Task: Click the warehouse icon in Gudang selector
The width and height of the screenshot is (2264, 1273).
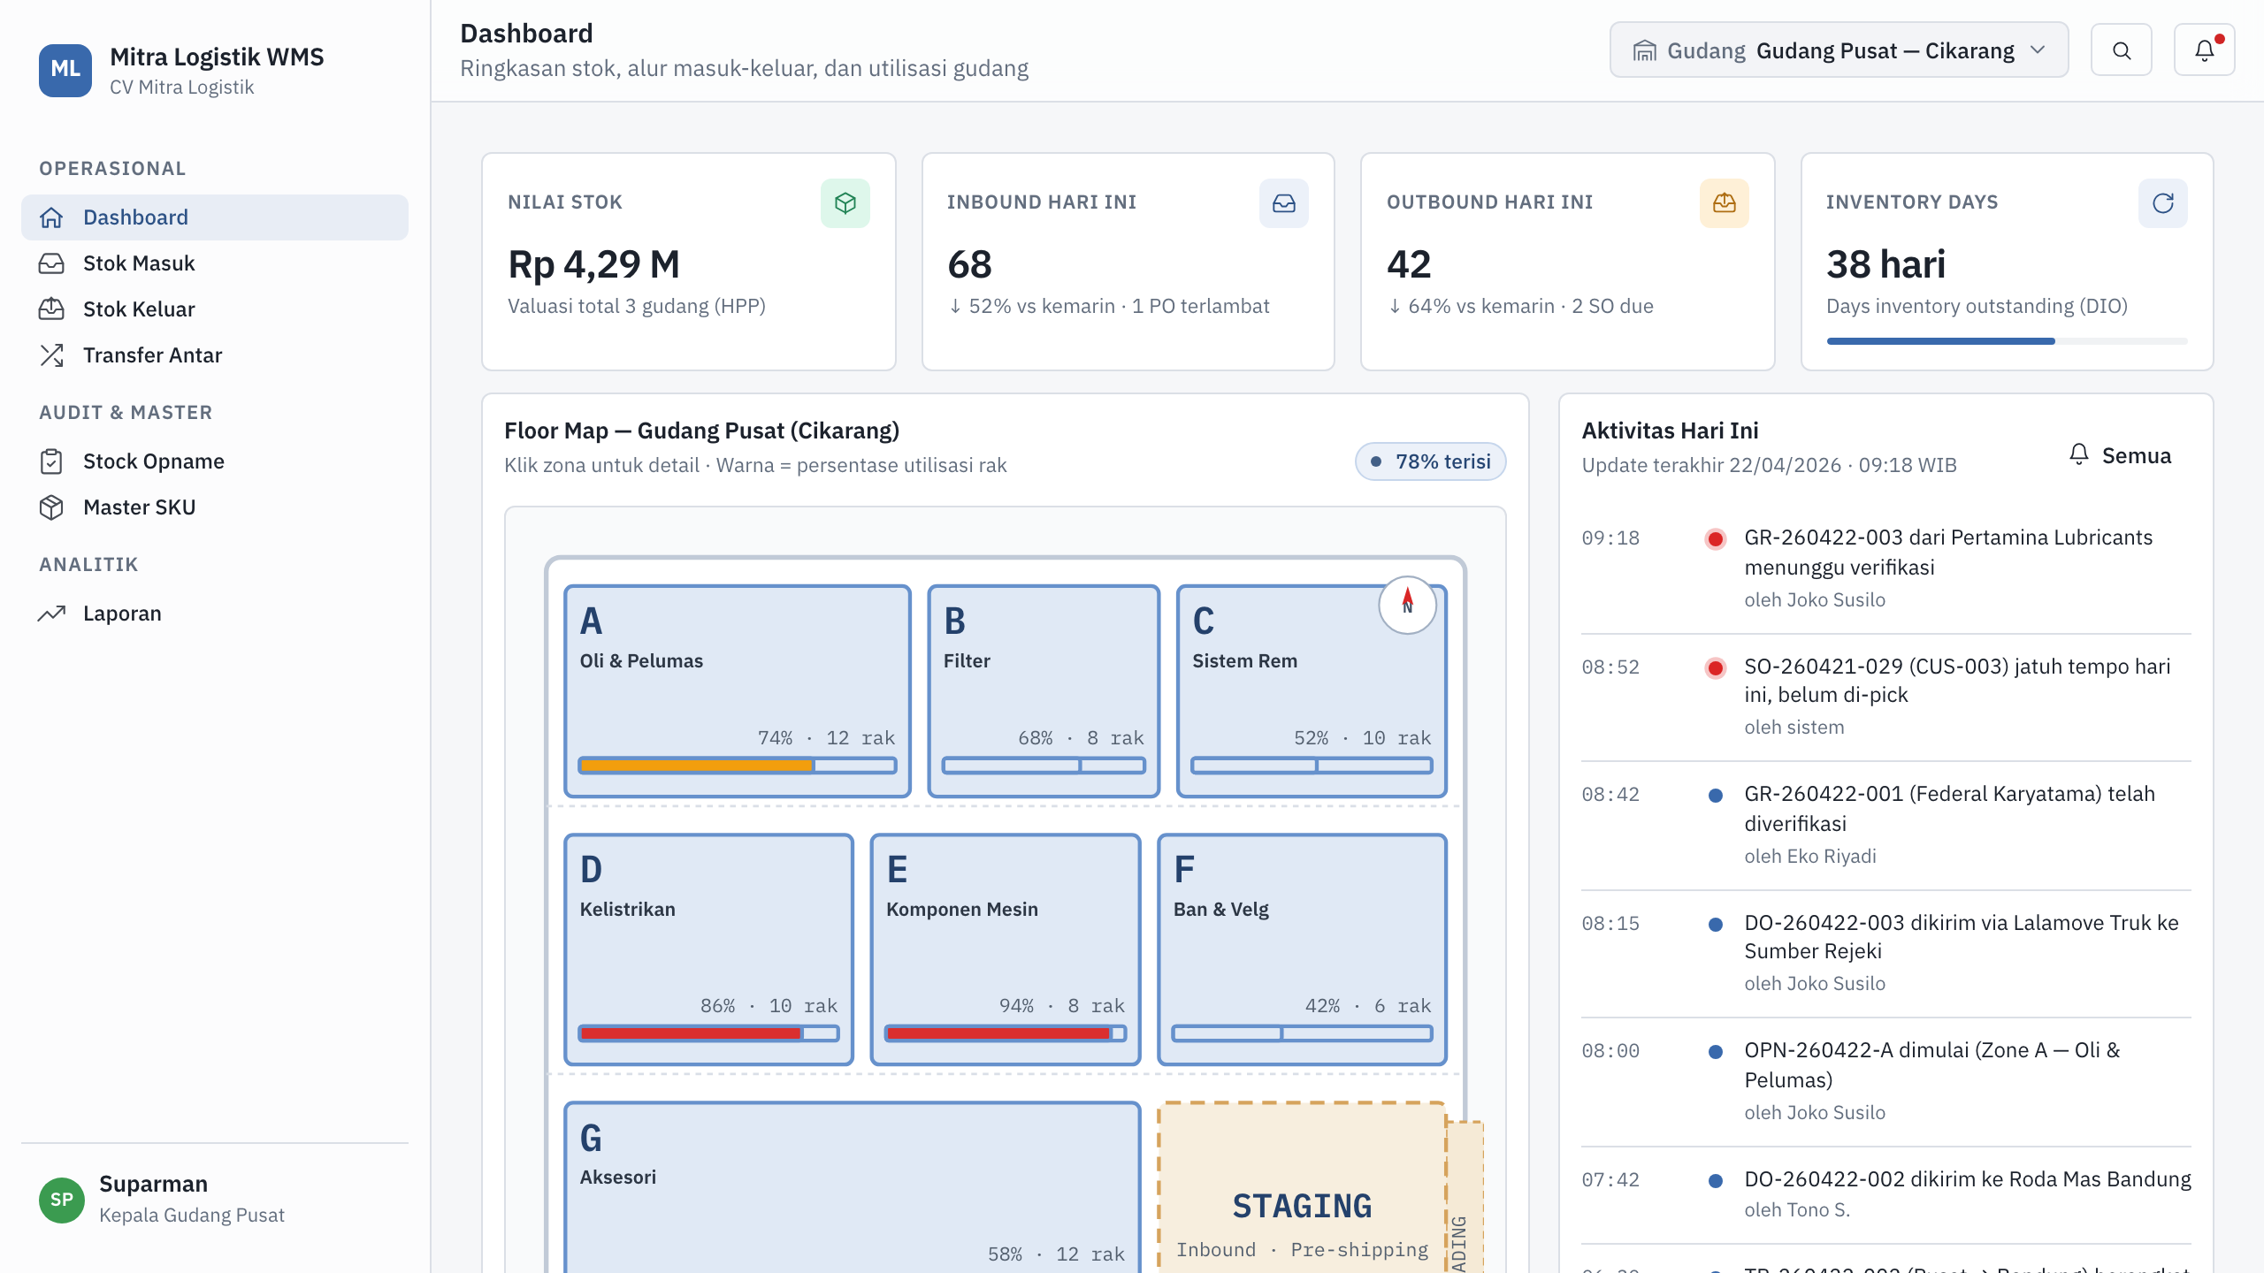Action: point(1644,51)
